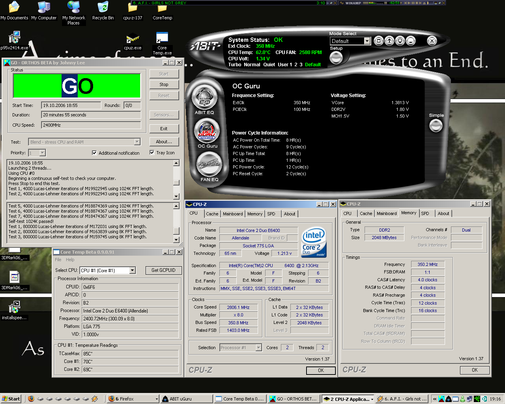Toggle the Tray Icon checkbox

[152, 152]
